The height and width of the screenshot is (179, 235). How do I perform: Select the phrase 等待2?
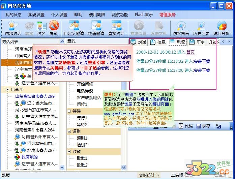82,125
